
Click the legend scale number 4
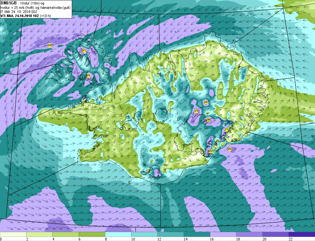54,239
